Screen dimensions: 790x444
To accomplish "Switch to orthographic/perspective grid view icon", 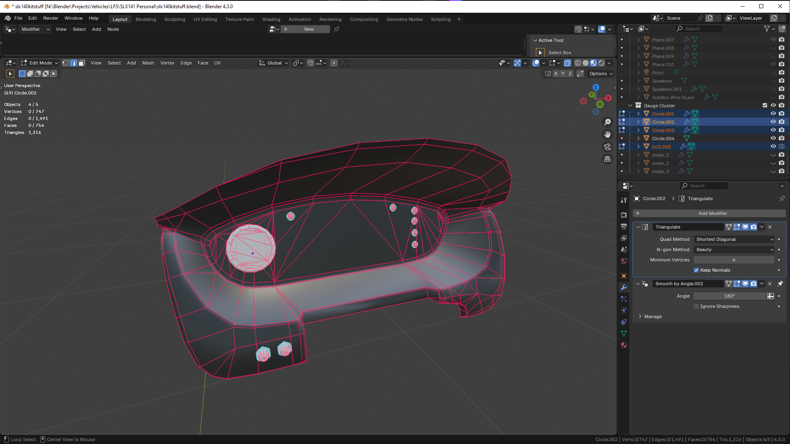I will coord(607,159).
